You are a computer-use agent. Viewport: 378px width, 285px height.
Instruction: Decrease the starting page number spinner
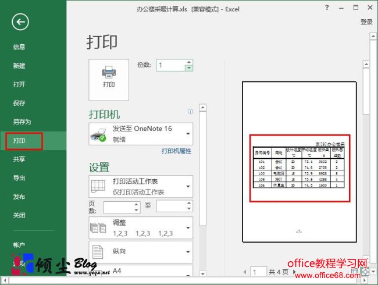(x=136, y=210)
